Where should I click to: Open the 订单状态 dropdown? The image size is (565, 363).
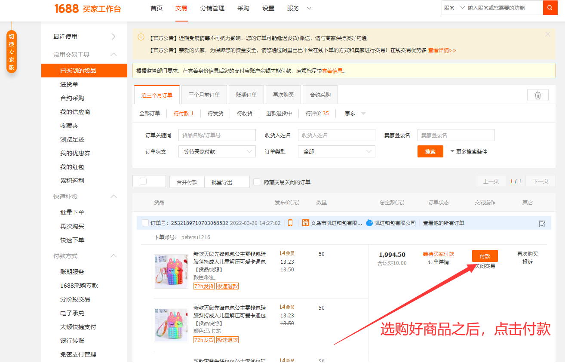pyautogui.click(x=217, y=151)
